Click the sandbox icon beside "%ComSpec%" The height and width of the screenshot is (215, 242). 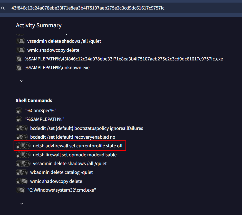coord(19,111)
